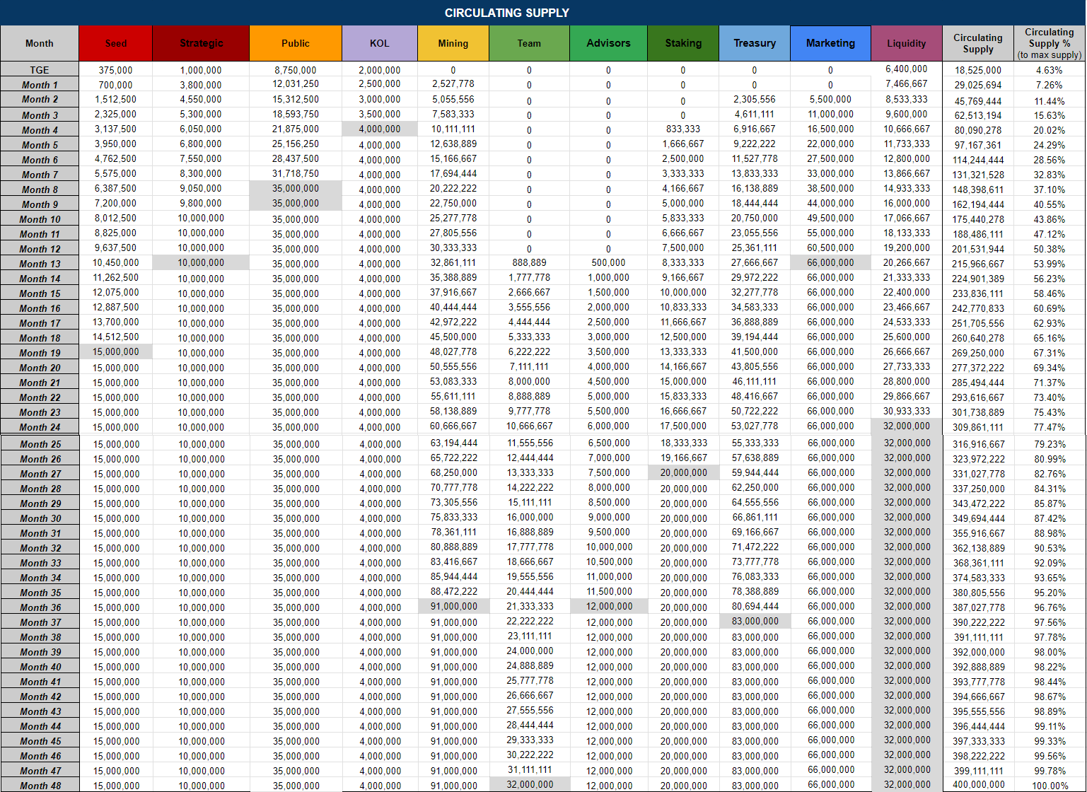Select the Liquidity column header

[907, 43]
